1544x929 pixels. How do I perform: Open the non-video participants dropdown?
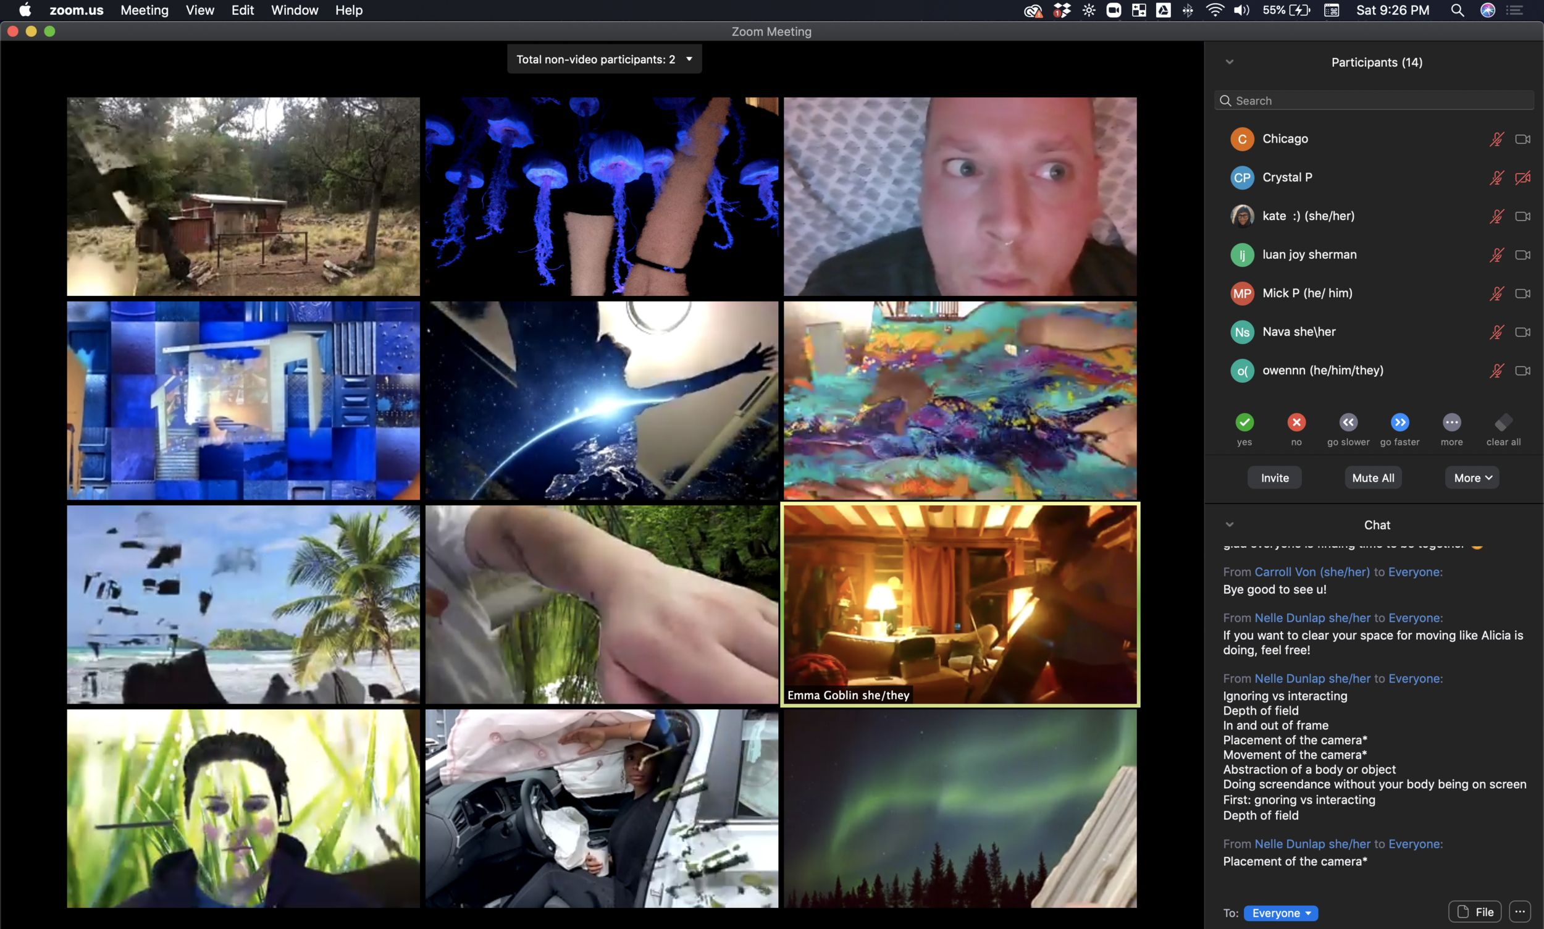tap(604, 59)
